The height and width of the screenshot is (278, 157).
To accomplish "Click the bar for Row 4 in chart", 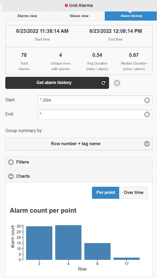I will click(x=68, y=242).
